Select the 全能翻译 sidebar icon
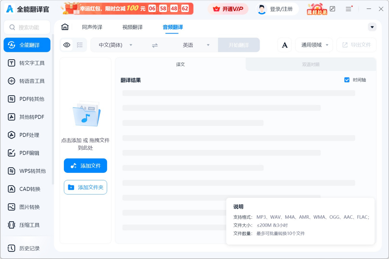 point(27,45)
